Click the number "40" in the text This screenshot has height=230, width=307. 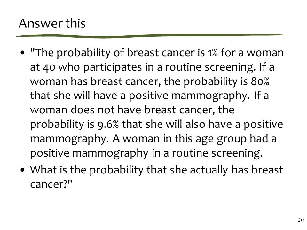49,67
